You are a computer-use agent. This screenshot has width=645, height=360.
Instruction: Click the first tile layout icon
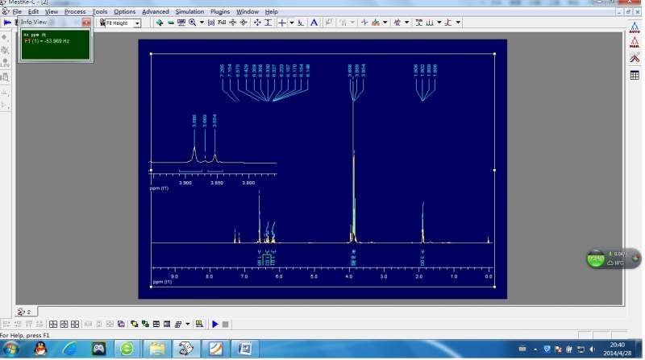[x=53, y=325]
